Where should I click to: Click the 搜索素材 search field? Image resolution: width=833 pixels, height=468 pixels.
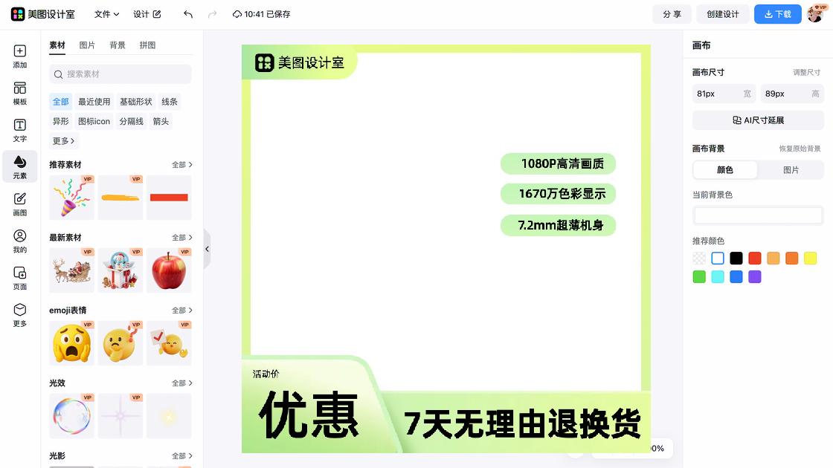point(119,74)
